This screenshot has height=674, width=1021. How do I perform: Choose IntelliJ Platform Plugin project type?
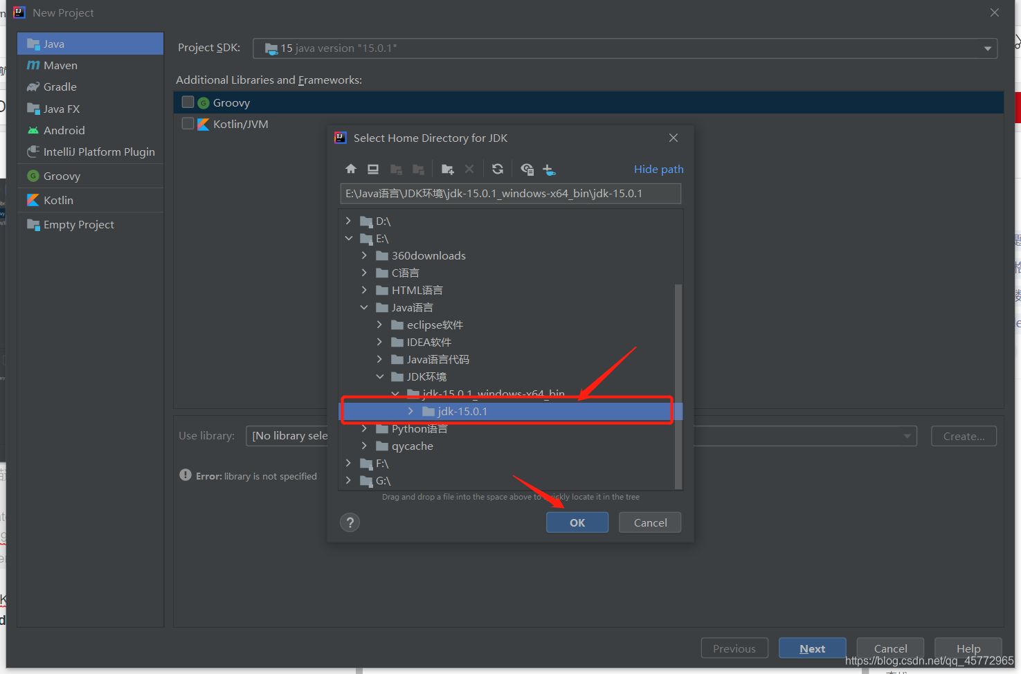coord(90,152)
